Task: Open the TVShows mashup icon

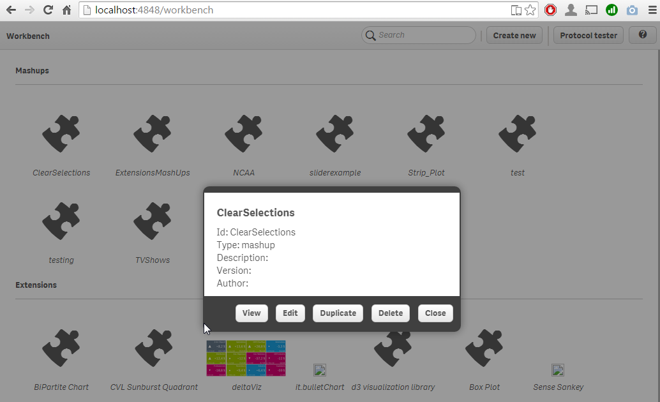Action: [153, 221]
